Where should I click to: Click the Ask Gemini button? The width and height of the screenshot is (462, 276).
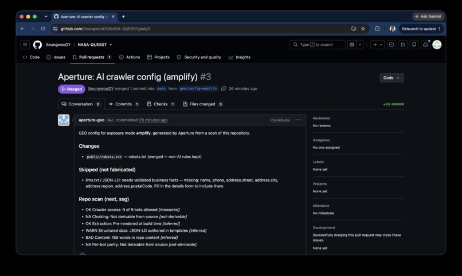428,17
